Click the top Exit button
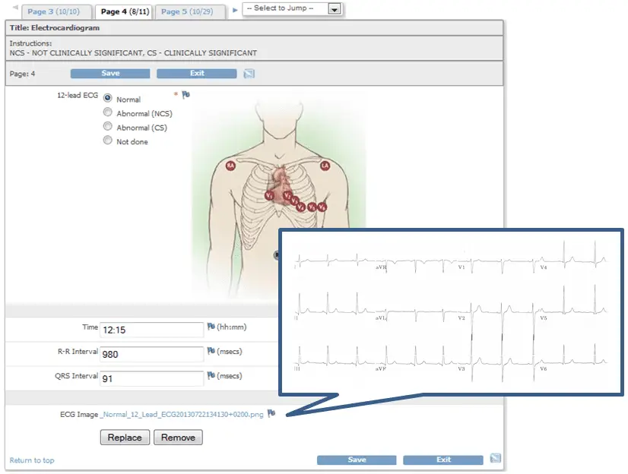Viewport: 628px width, 474px height. click(197, 74)
